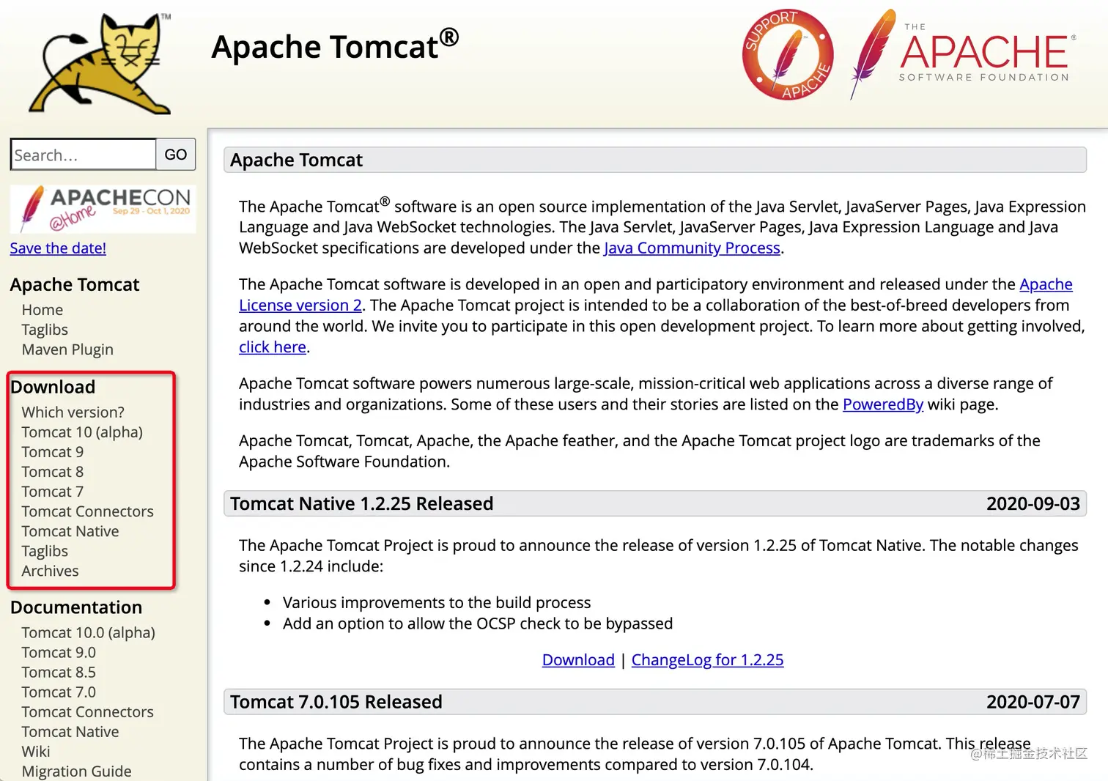Follow the Java Community Process link
Screen dimensions: 1108x781
click(692, 248)
